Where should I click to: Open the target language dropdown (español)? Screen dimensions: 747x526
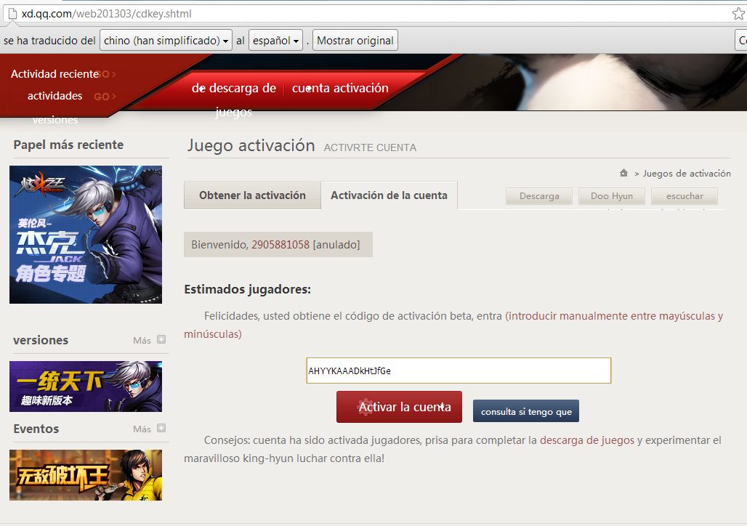pyautogui.click(x=276, y=41)
